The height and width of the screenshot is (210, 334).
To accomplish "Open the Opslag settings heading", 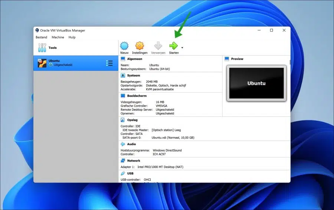I will coord(132,120).
